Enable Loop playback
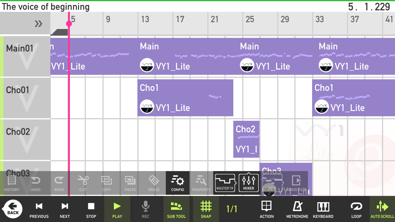The height and width of the screenshot is (222, 395). pyautogui.click(x=356, y=209)
